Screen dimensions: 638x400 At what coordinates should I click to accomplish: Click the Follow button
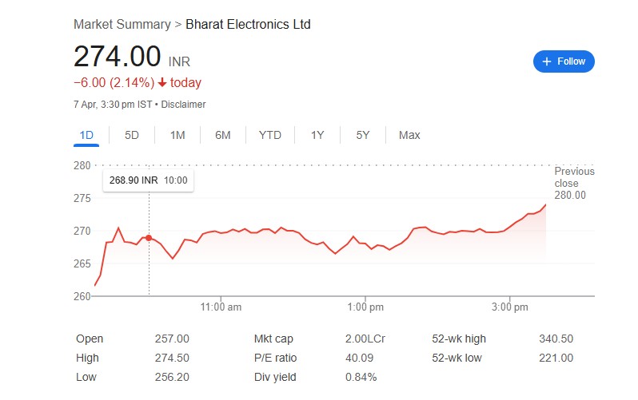tap(564, 61)
